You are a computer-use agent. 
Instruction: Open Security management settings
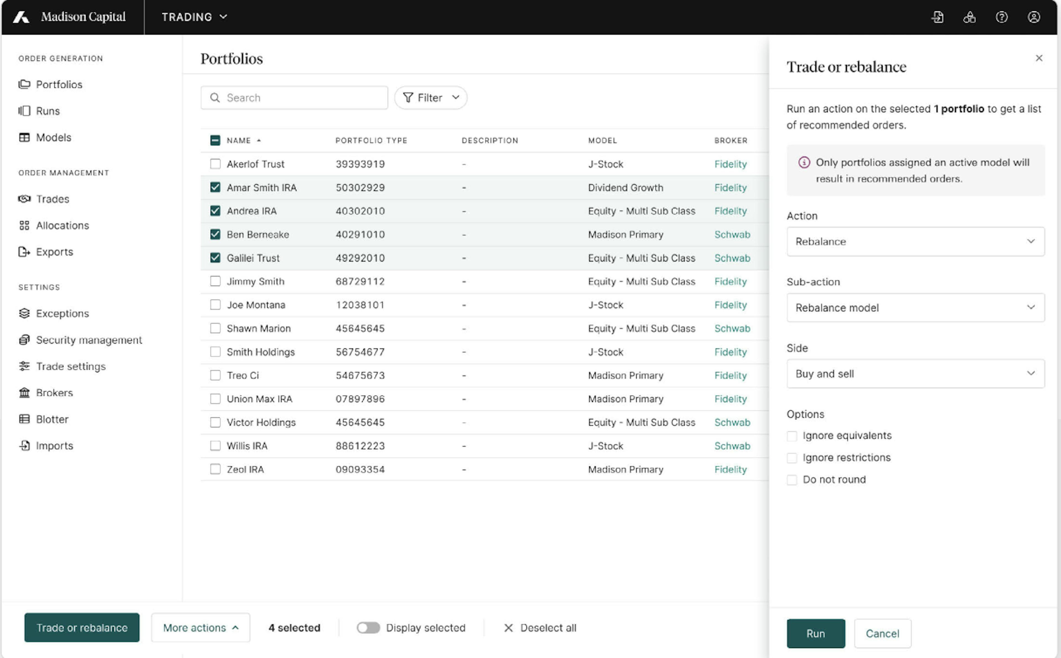[x=89, y=340]
